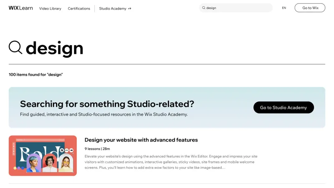334x188 pixels.
Task: Click Go to Studio Academy button
Action: (283, 107)
